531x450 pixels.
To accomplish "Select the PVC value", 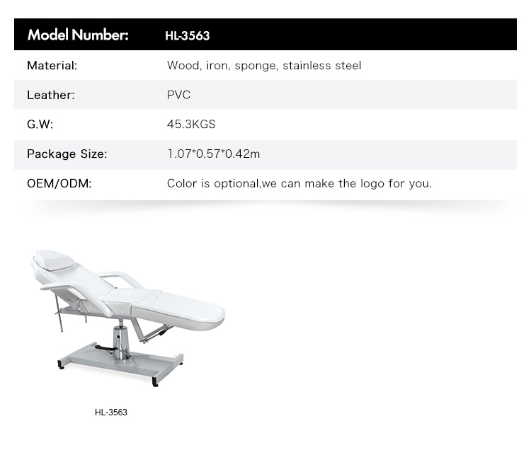I will pos(178,95).
